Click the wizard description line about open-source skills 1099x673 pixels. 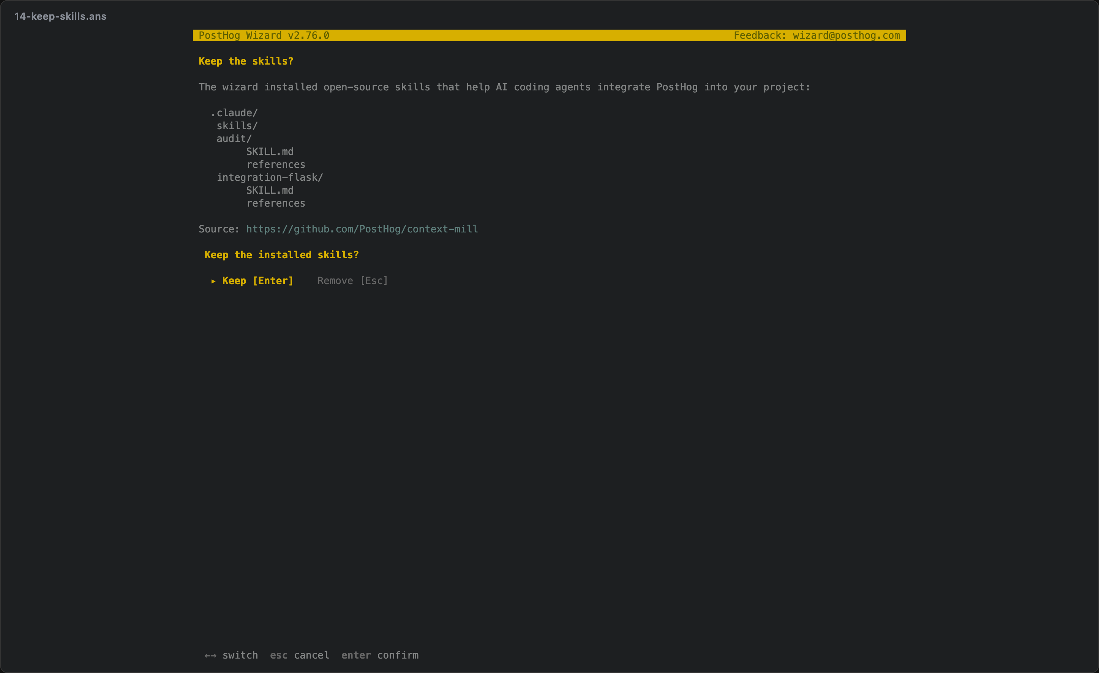[504, 87]
